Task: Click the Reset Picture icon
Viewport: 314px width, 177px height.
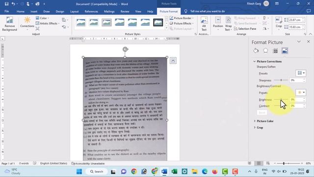Action: tap(64, 27)
